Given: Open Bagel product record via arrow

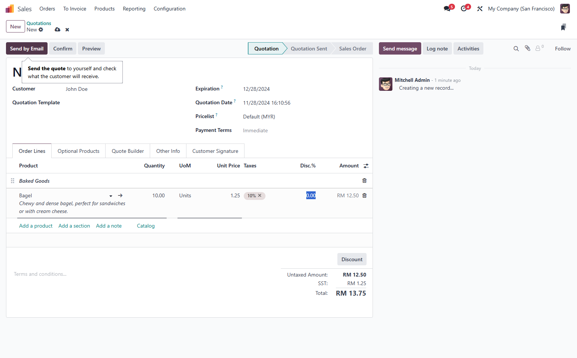Looking at the screenshot, I should [120, 195].
